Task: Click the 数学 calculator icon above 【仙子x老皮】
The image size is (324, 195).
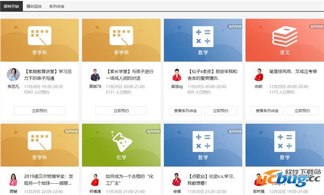Action: [x=203, y=37]
